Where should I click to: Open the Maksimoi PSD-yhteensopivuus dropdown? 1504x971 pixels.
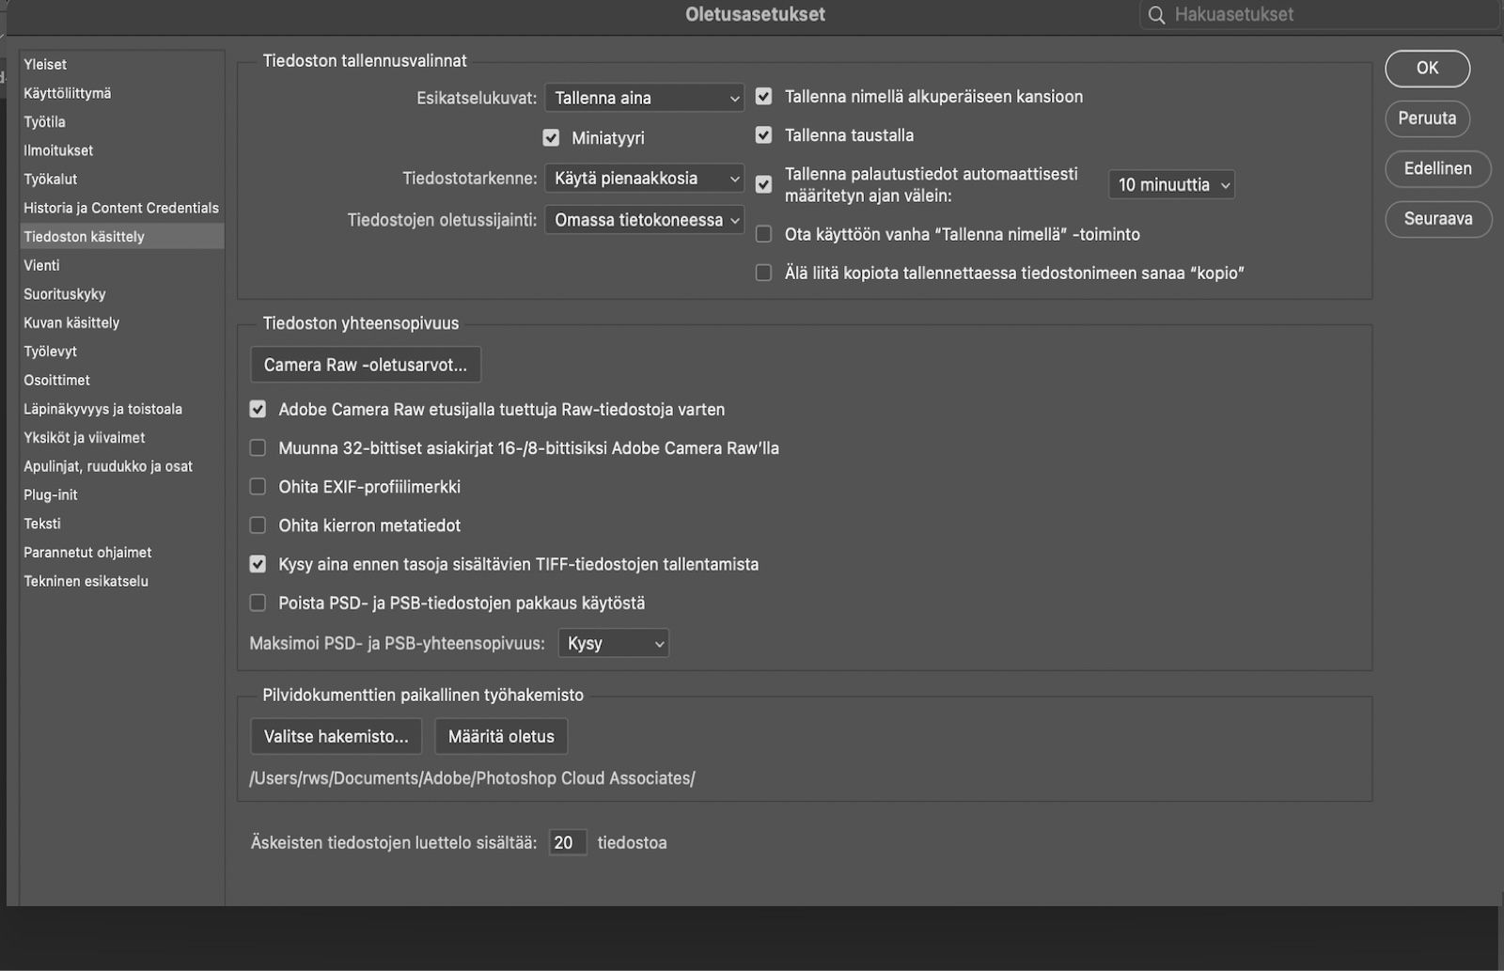[613, 643]
